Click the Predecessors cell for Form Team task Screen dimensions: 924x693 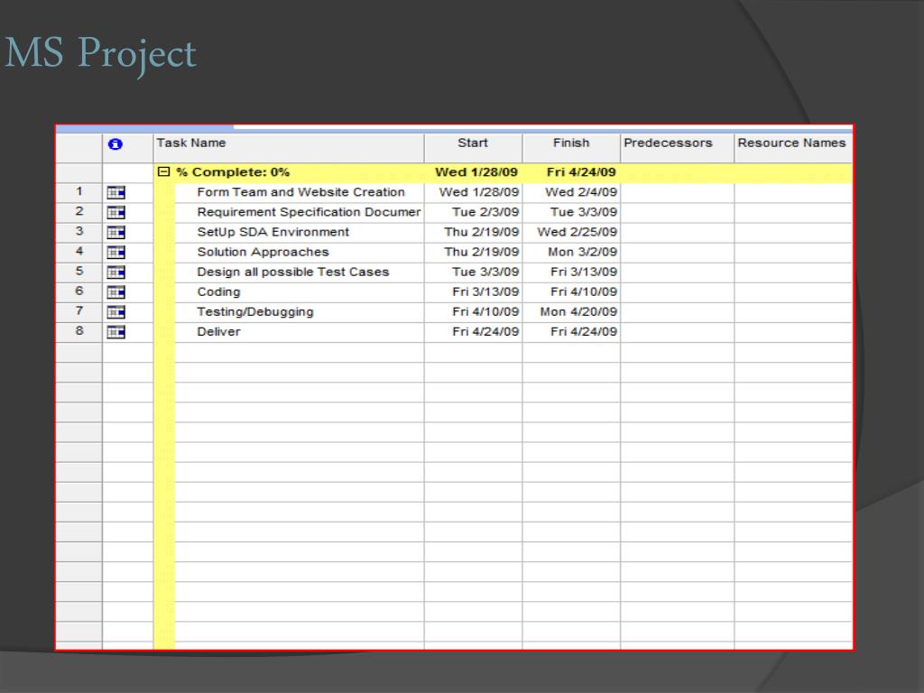677,192
